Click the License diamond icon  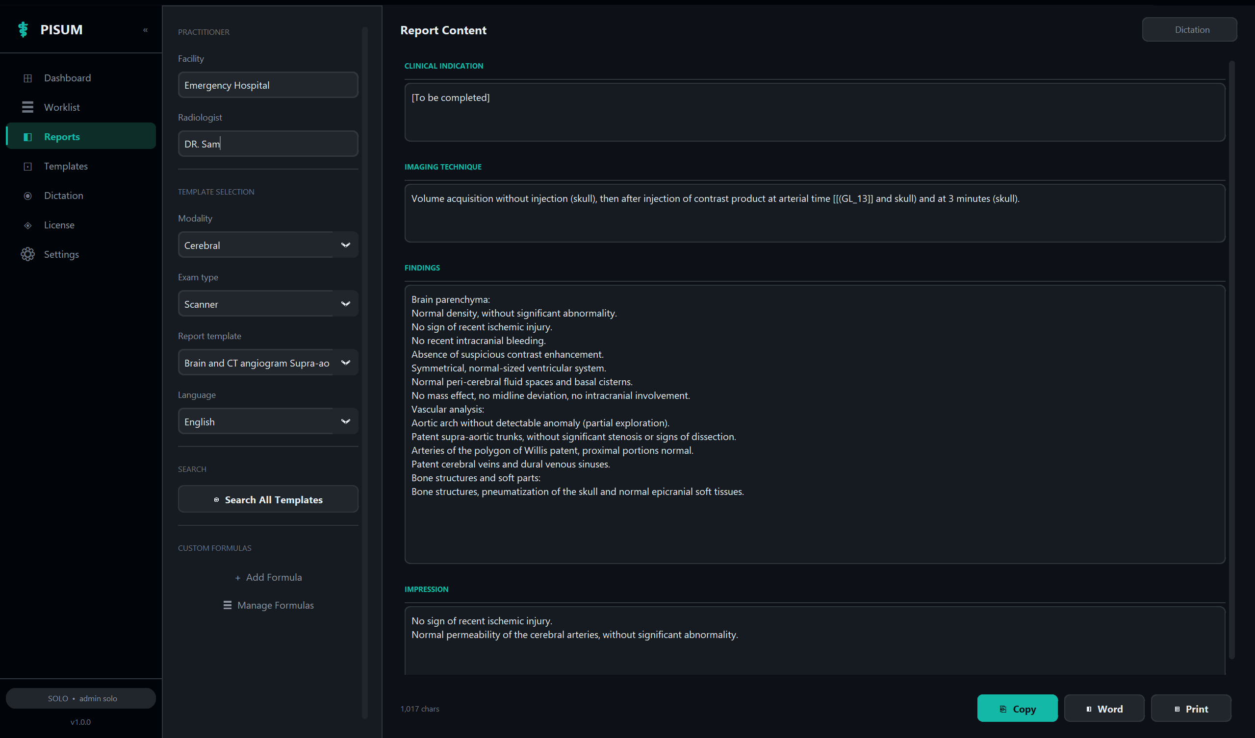pos(28,225)
